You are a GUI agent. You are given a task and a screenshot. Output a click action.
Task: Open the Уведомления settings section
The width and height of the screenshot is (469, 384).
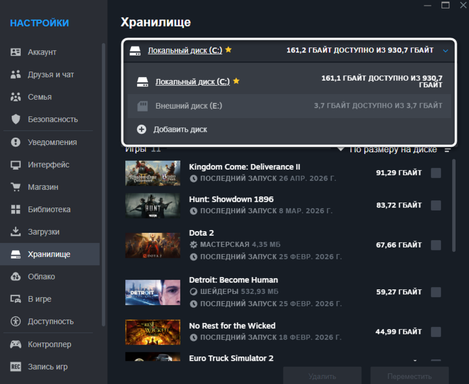[50, 142]
